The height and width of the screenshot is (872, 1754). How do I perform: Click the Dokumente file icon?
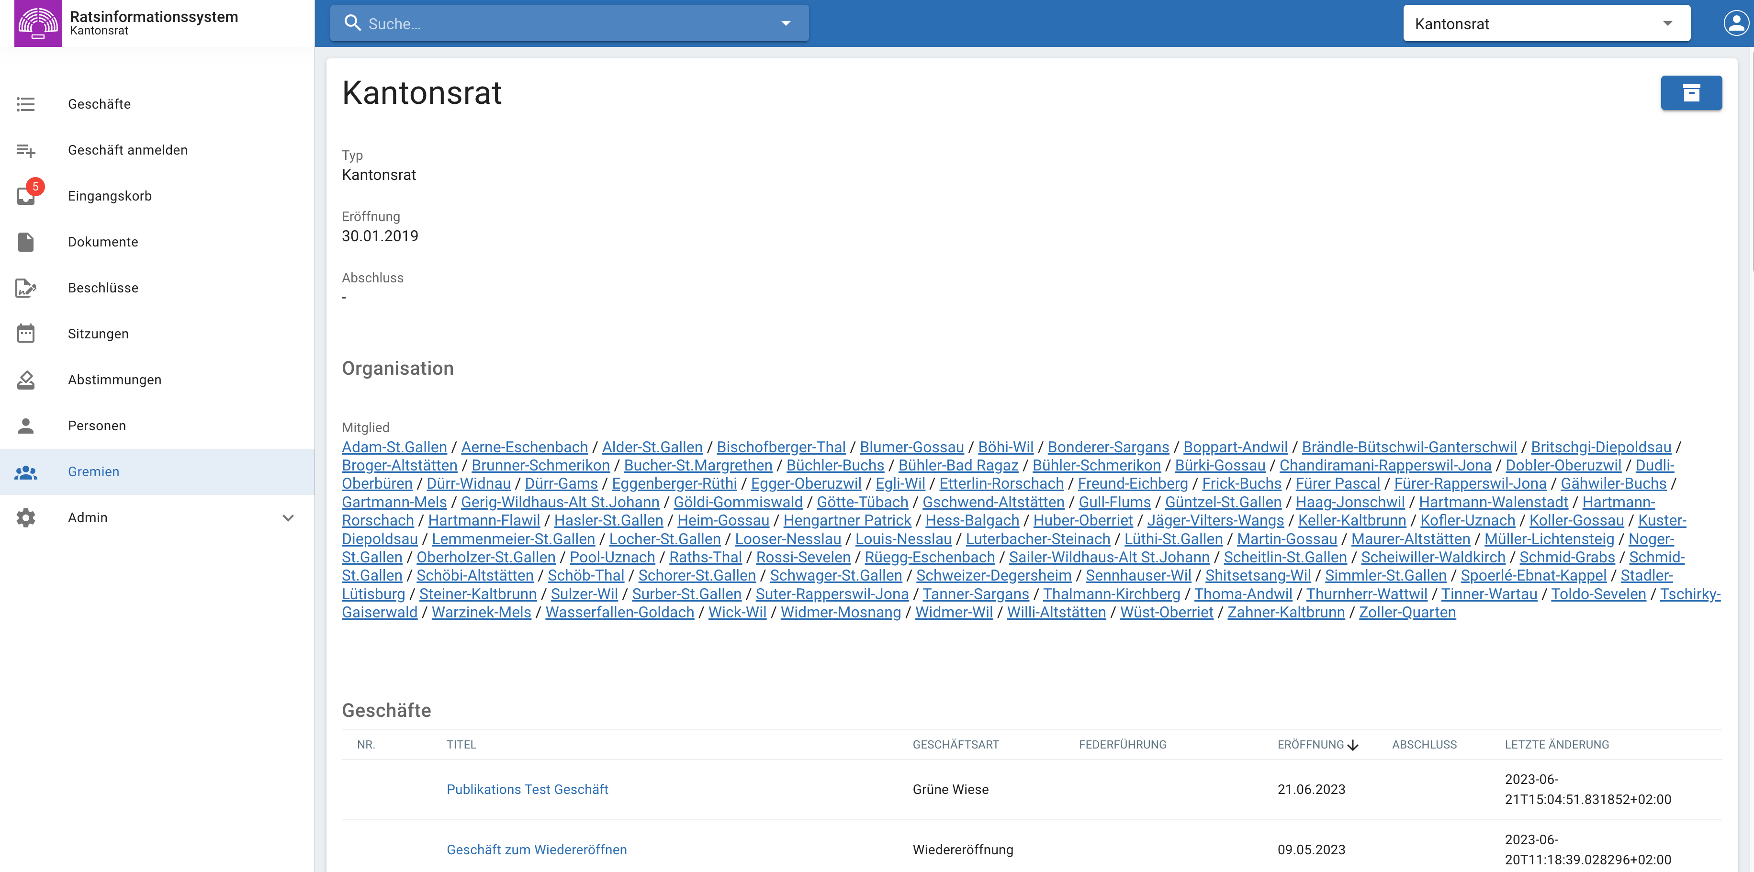click(x=26, y=242)
